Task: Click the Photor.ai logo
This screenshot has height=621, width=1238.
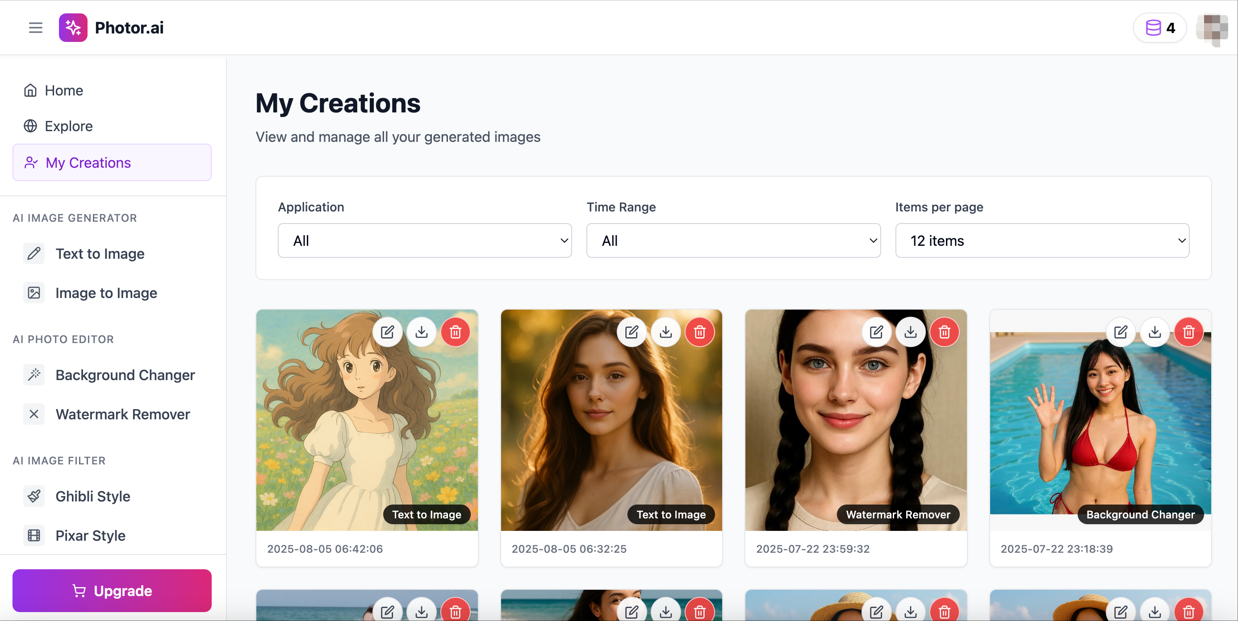Action: coord(111,27)
